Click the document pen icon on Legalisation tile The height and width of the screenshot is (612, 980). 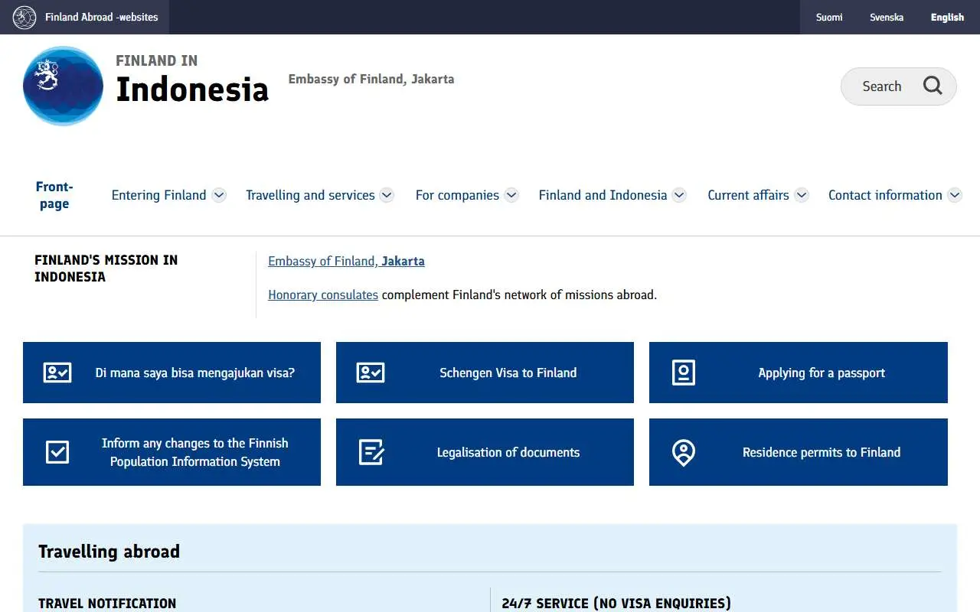tap(371, 452)
